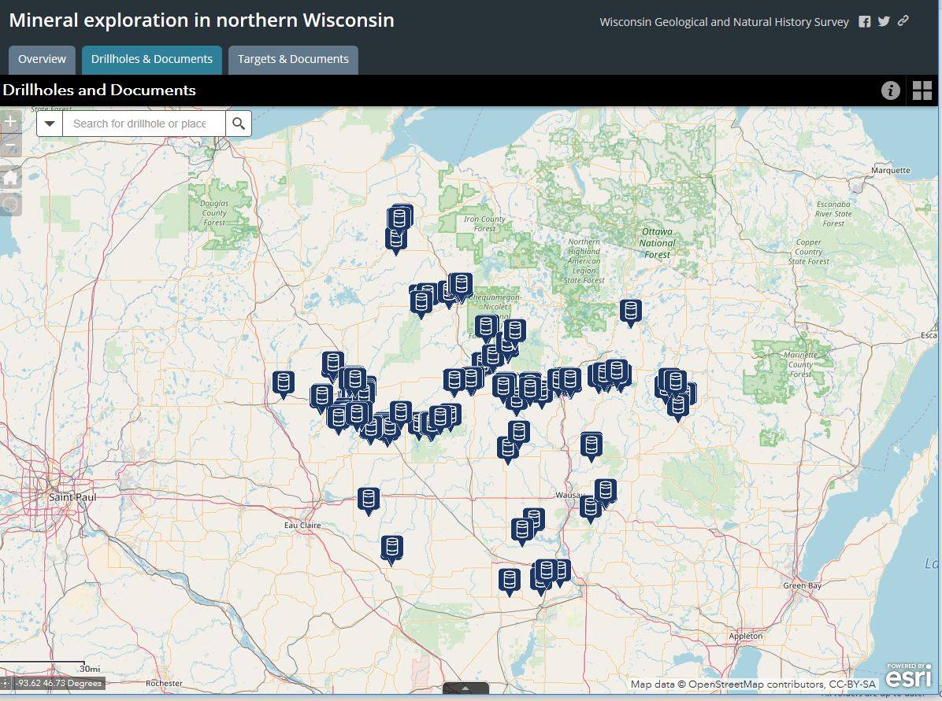
Task: Open the info panel icon
Action: 891,90
